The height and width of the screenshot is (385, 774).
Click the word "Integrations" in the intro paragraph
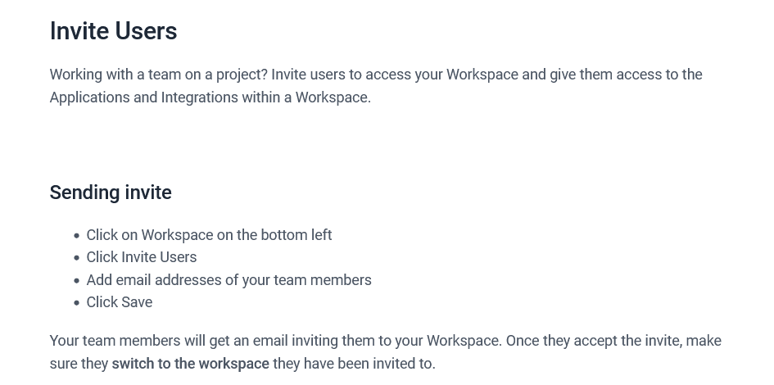click(x=199, y=97)
